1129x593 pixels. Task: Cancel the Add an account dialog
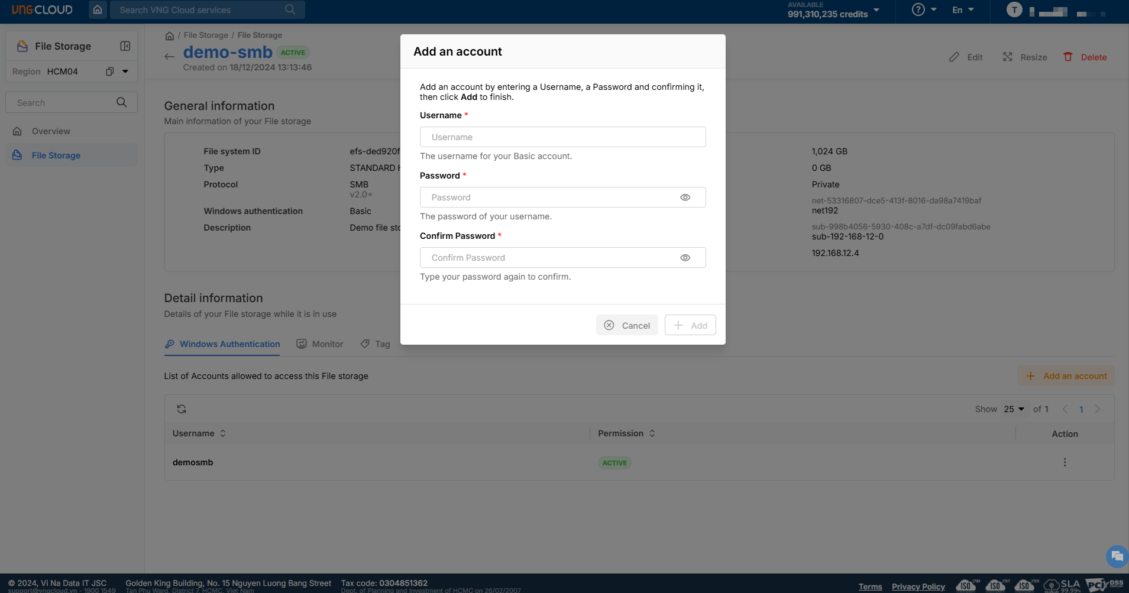(x=627, y=325)
